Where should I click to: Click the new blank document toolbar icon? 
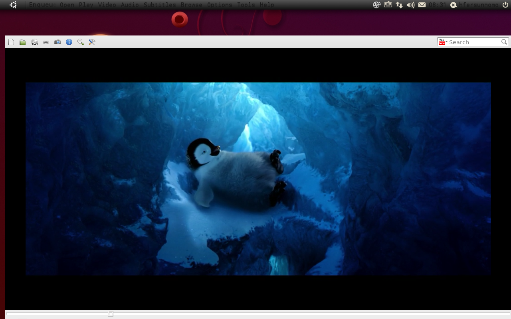(x=11, y=42)
